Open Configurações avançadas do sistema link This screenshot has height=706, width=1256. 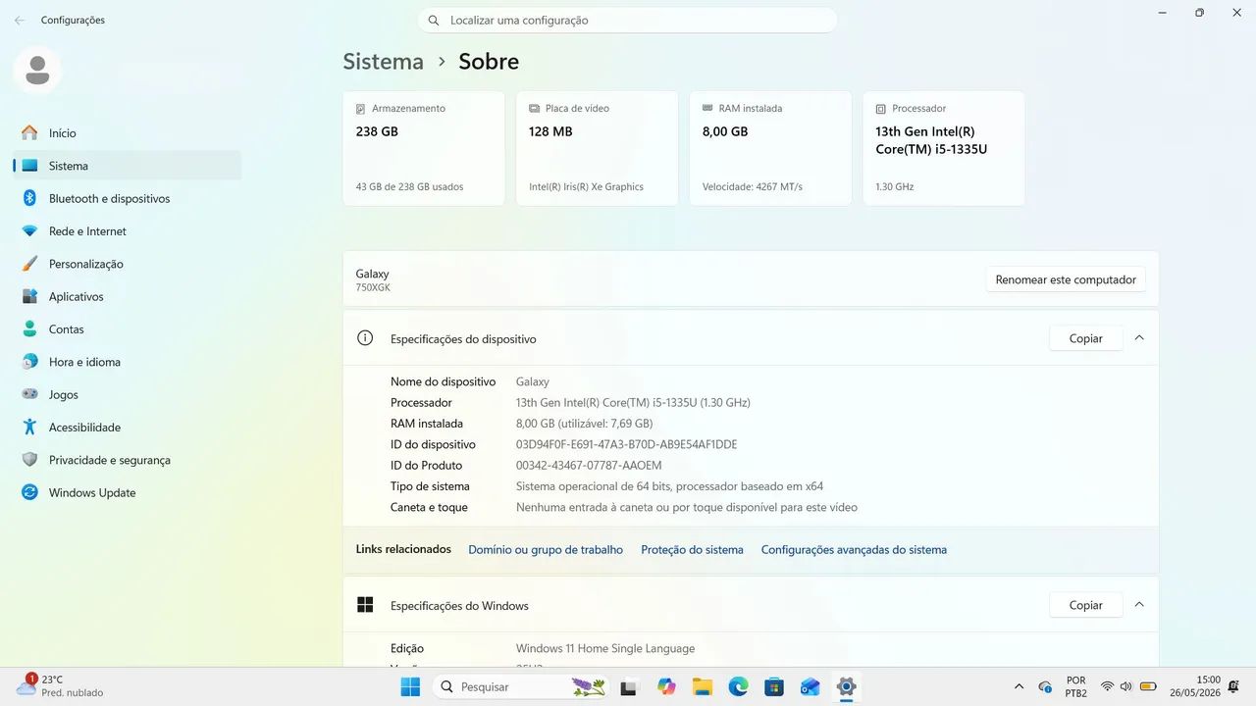point(854,550)
